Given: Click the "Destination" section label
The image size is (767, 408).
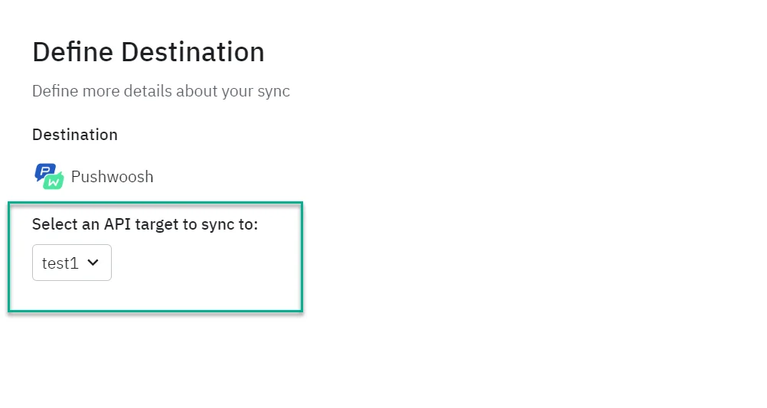Looking at the screenshot, I should coord(75,135).
